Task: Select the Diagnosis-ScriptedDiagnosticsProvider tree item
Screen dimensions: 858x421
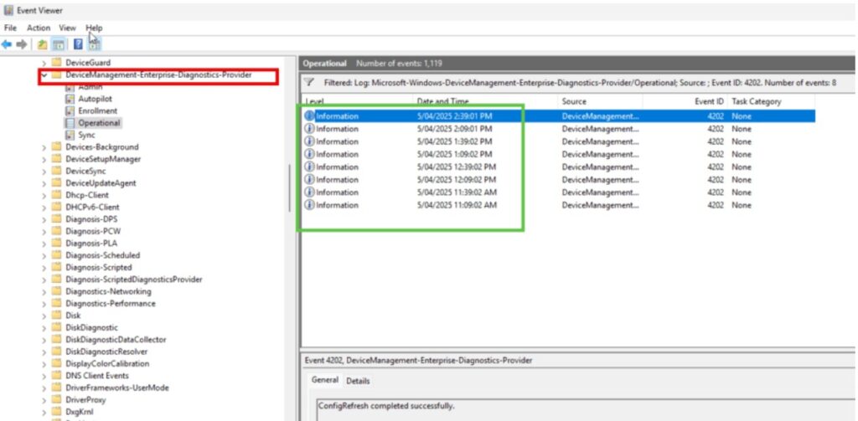Action: tap(133, 279)
